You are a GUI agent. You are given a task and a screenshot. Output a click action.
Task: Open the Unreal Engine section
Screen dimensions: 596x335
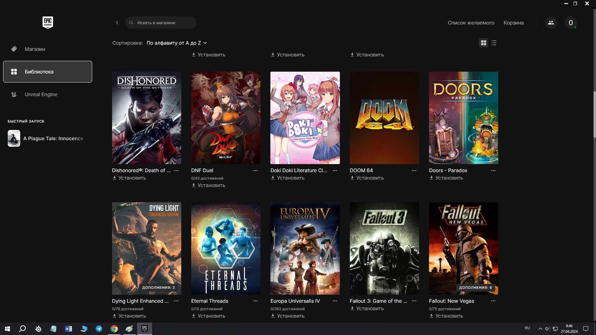(47, 94)
